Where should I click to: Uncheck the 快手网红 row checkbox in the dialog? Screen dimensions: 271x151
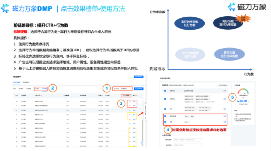click(165, 99)
